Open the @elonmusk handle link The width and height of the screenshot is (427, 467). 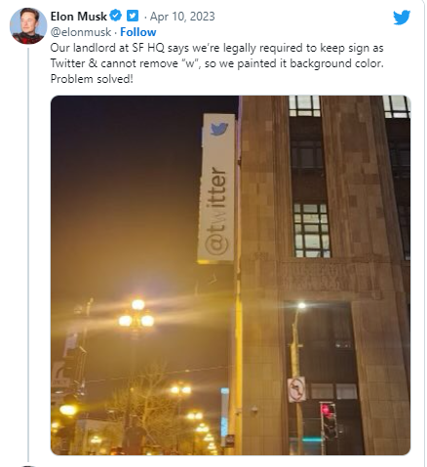tap(81, 32)
